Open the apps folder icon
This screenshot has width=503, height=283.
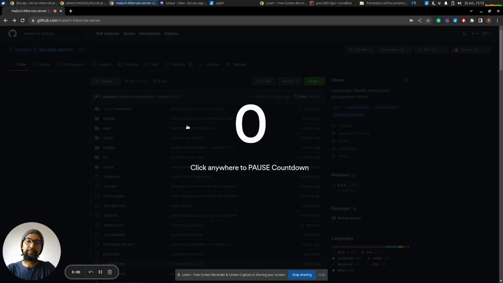point(97,128)
